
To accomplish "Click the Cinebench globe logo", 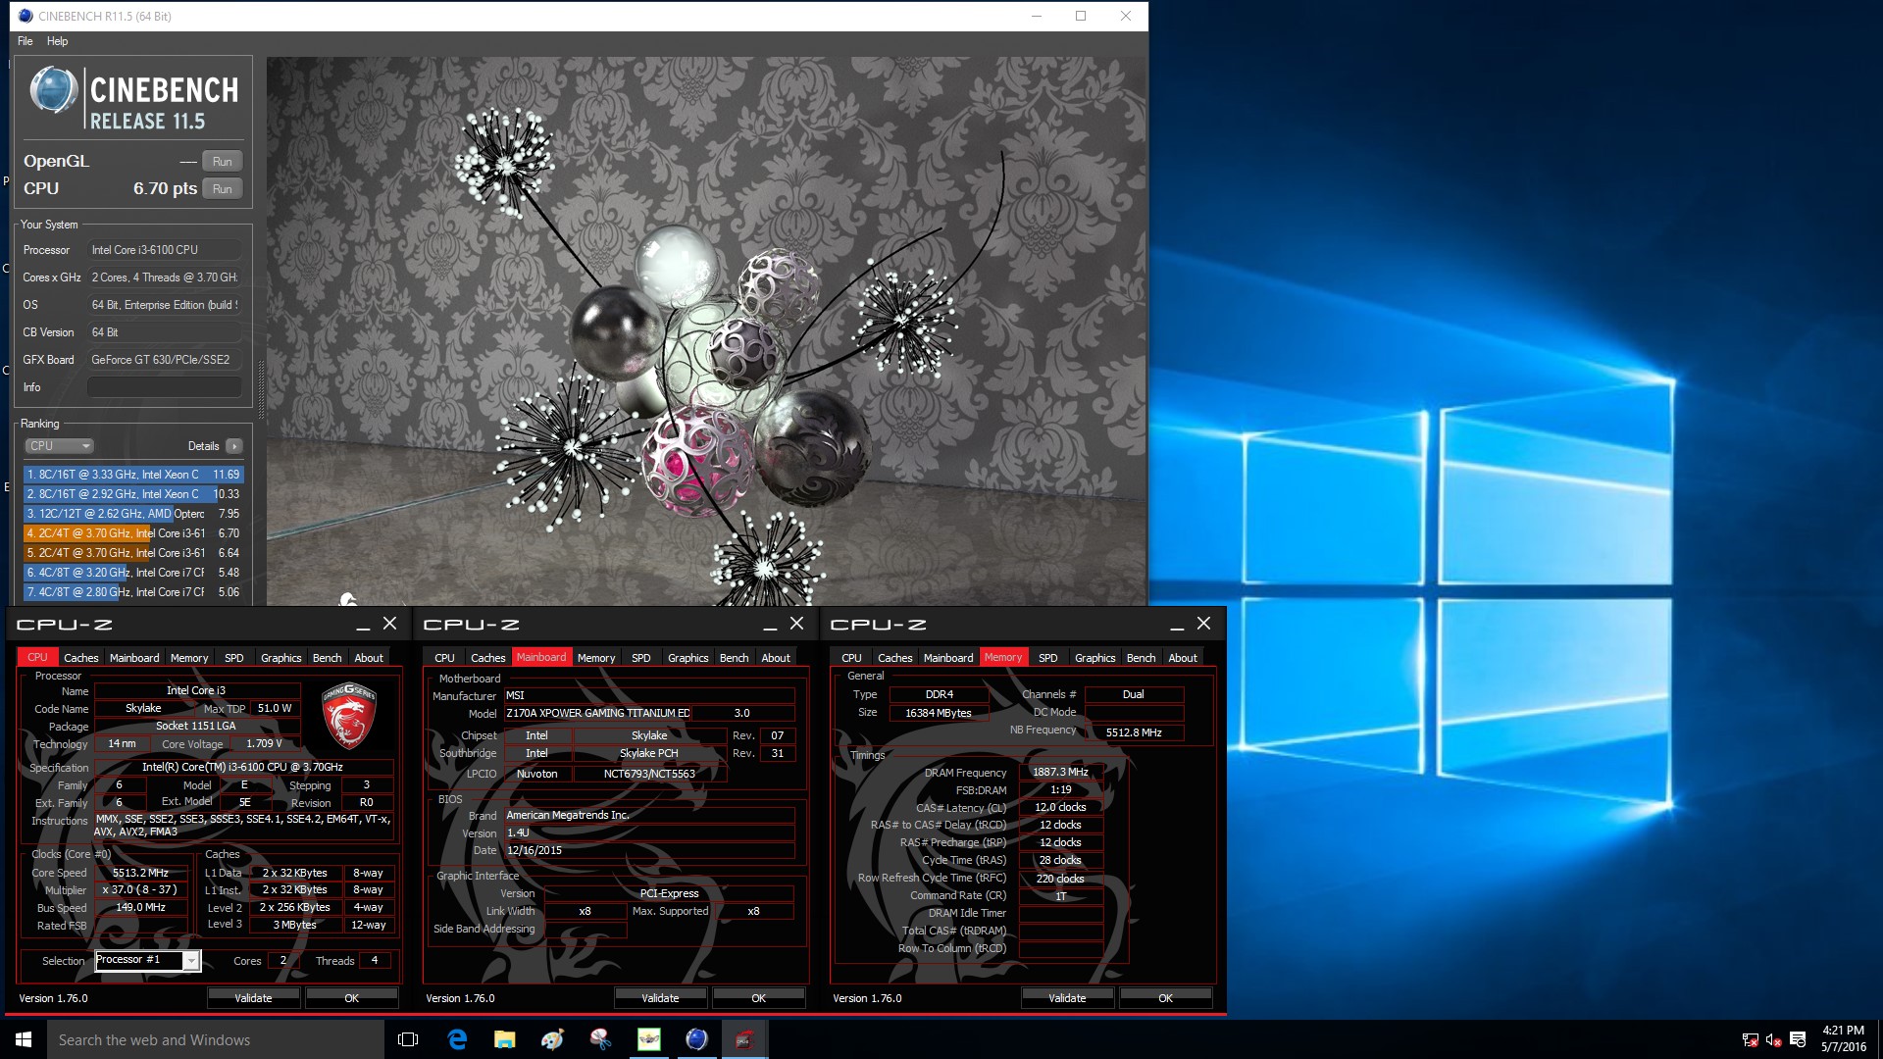I will 54,91.
